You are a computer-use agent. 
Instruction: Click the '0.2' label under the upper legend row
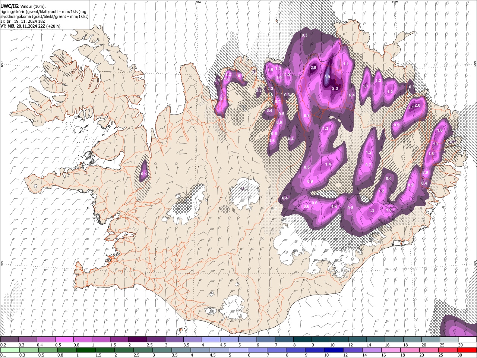point(3,345)
